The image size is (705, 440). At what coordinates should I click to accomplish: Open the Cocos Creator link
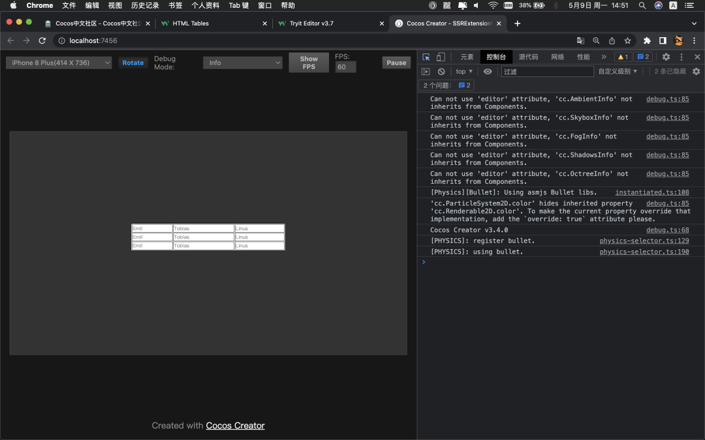[x=235, y=426]
